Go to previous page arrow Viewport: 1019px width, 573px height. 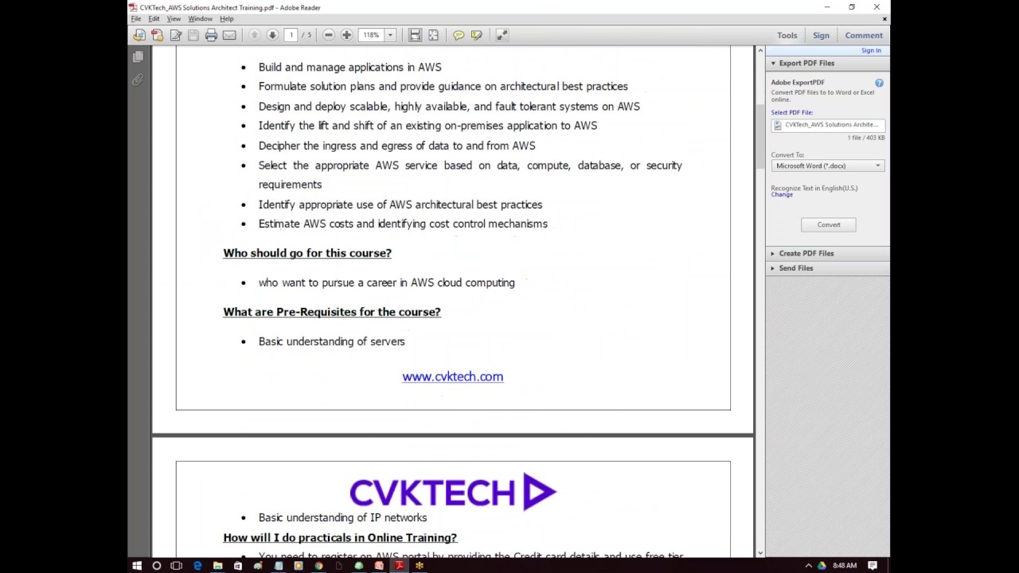tap(255, 35)
